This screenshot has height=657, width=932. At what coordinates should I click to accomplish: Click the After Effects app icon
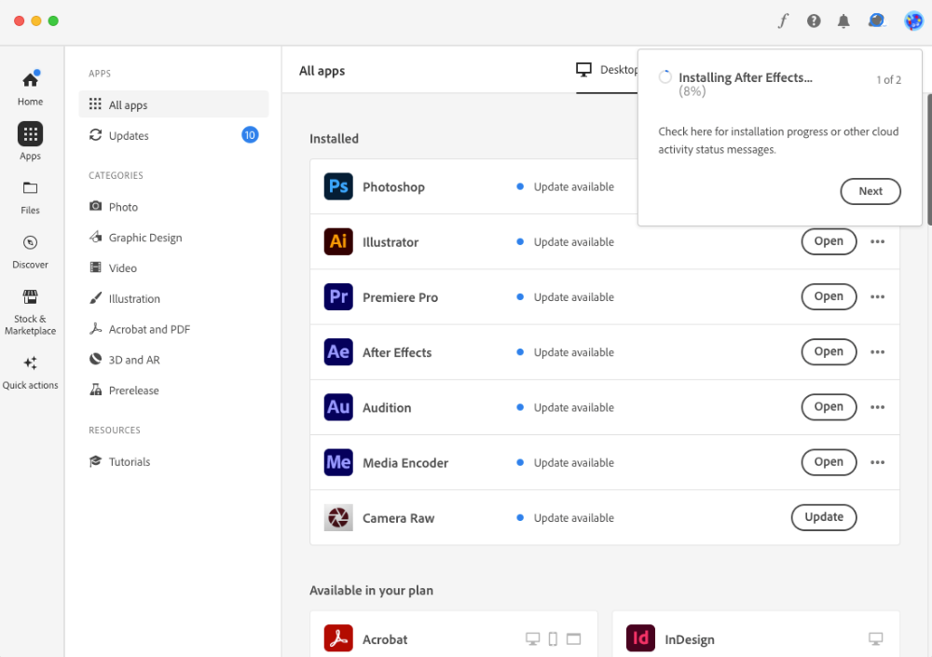coord(338,352)
